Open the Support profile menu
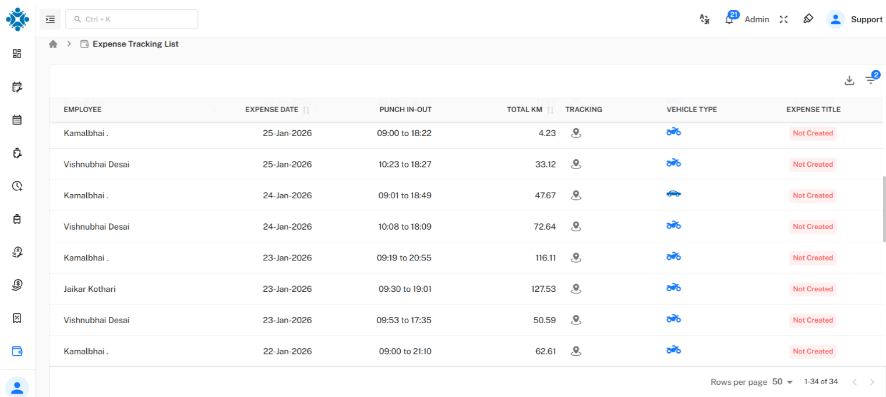The width and height of the screenshot is (886, 397). (866, 19)
